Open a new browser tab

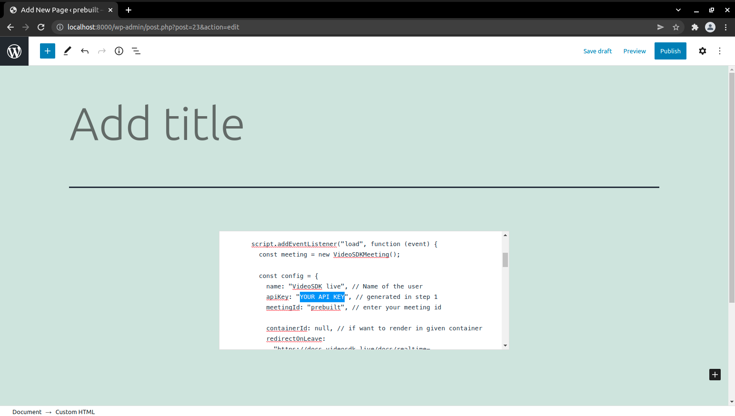point(129,10)
